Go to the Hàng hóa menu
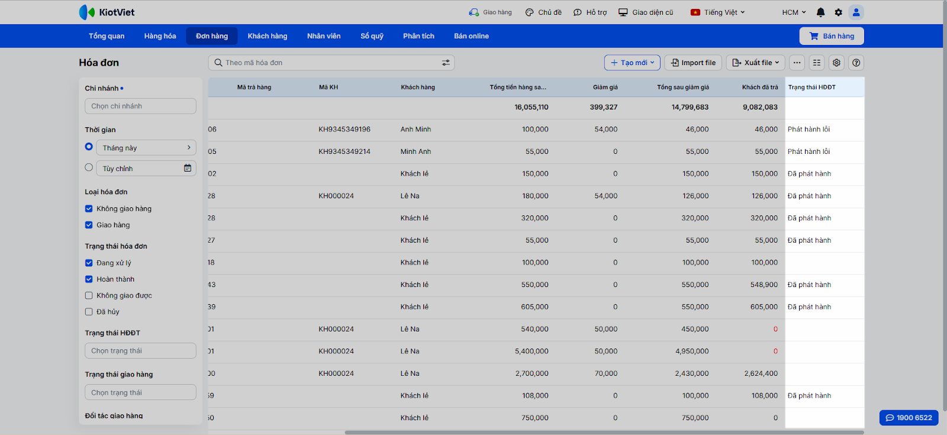This screenshot has height=435, width=947. (x=160, y=36)
